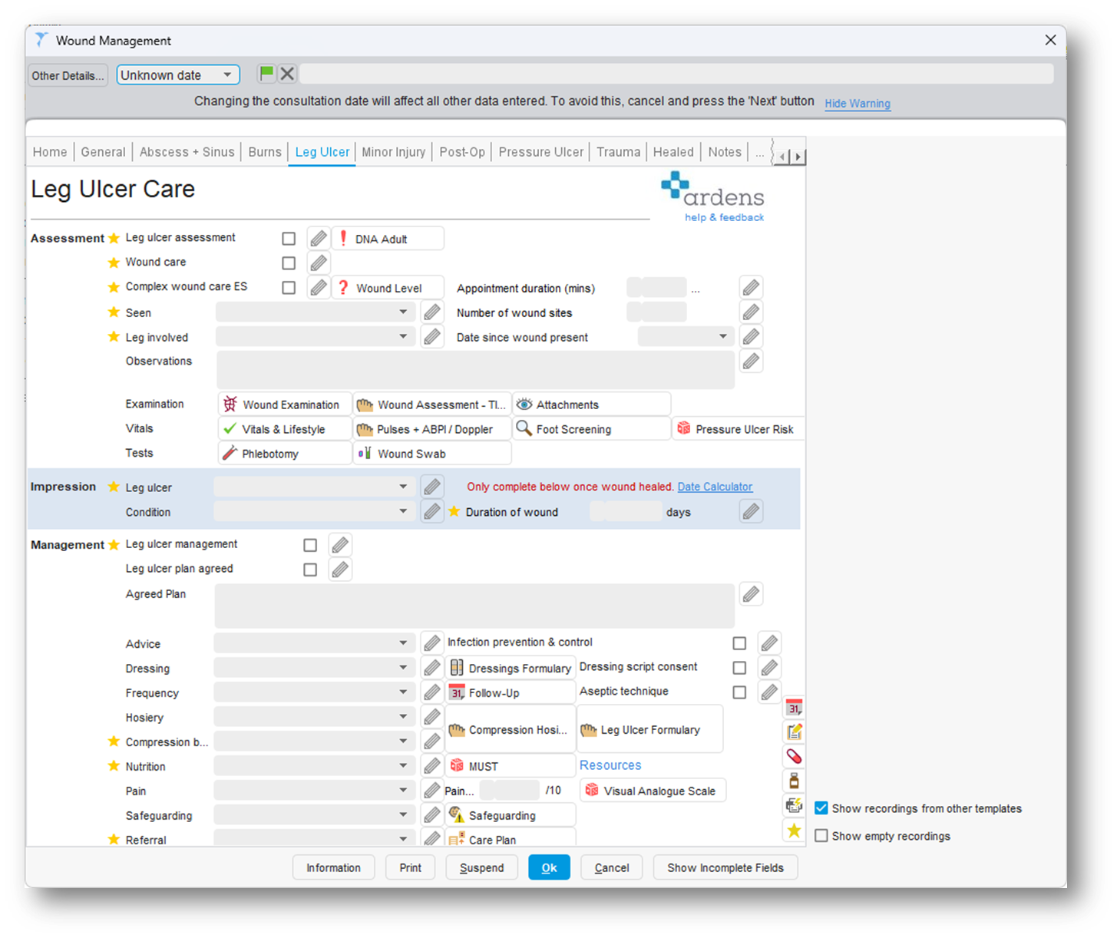The height and width of the screenshot is (938, 1117).
Task: Open Leg Ulcer Formulary button
Action: (649, 729)
